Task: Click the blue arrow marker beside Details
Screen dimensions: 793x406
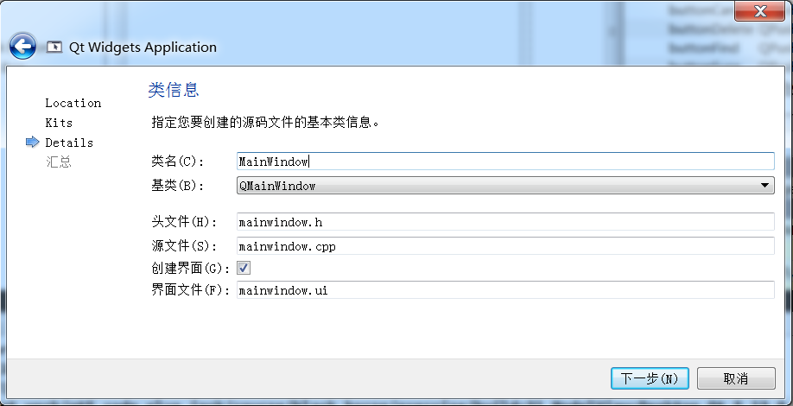Action: tap(32, 143)
